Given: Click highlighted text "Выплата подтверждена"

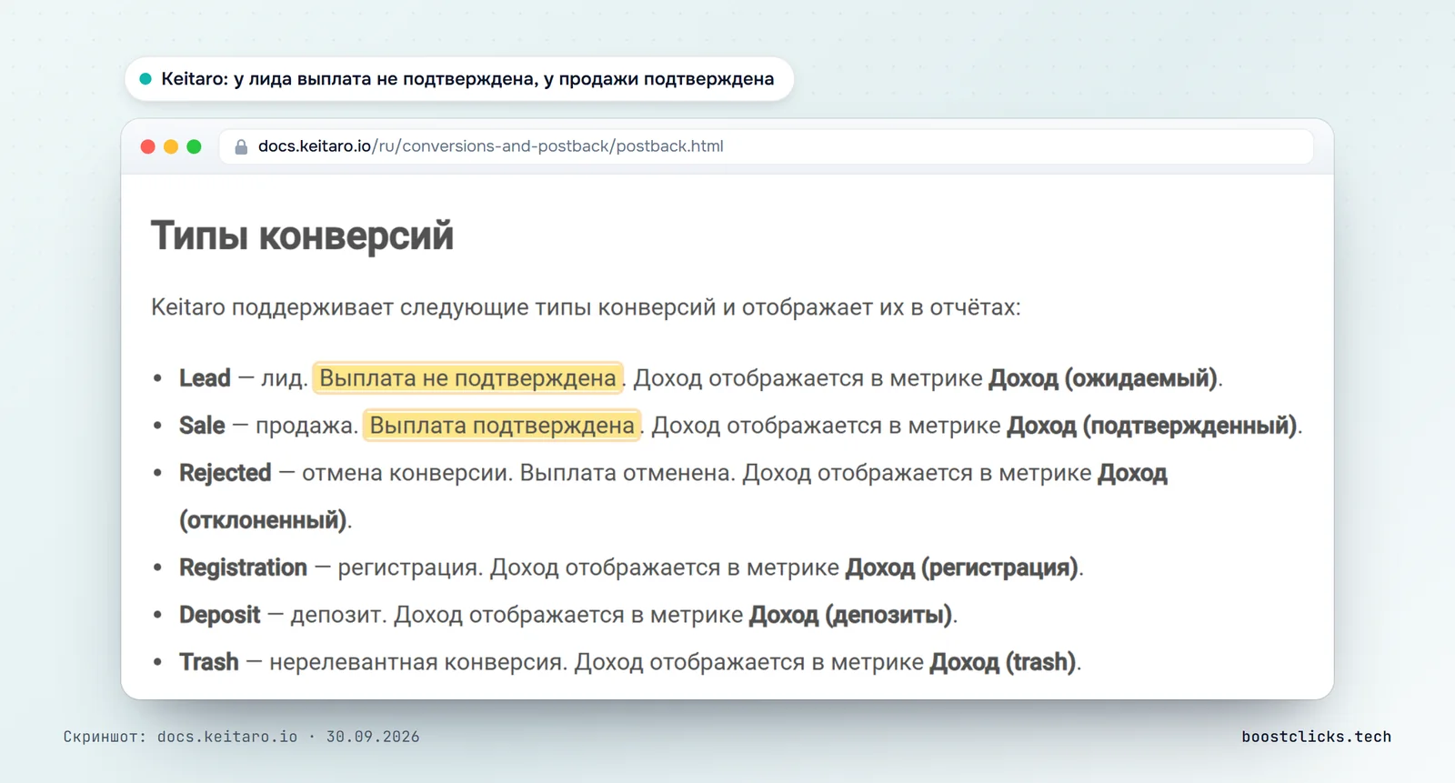Looking at the screenshot, I should 502,426.
